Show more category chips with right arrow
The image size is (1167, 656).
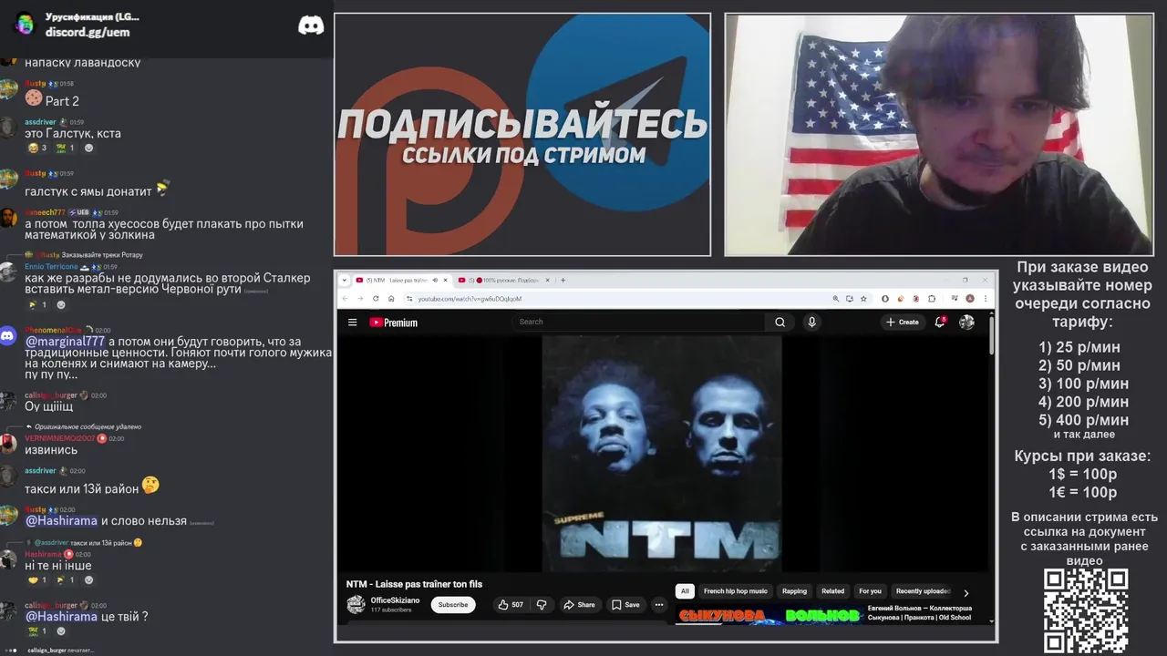[966, 593]
